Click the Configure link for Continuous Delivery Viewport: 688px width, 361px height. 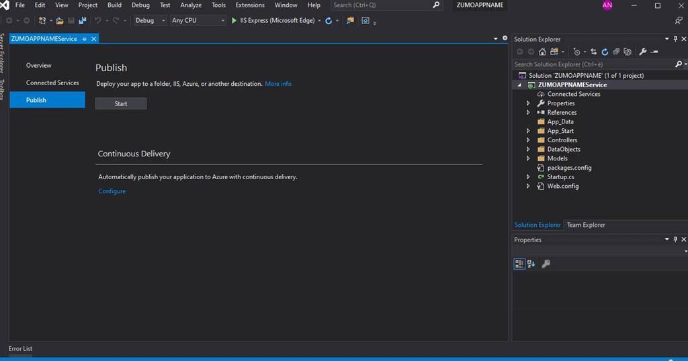[112, 191]
